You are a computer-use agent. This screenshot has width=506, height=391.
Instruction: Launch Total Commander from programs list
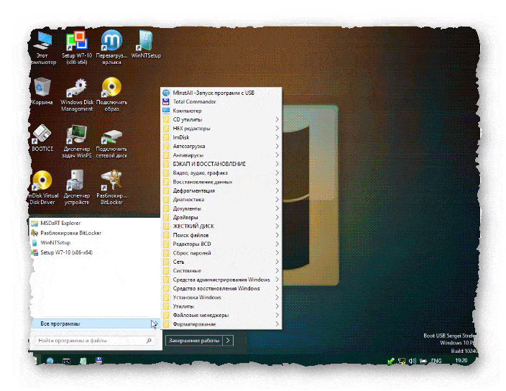(x=221, y=101)
